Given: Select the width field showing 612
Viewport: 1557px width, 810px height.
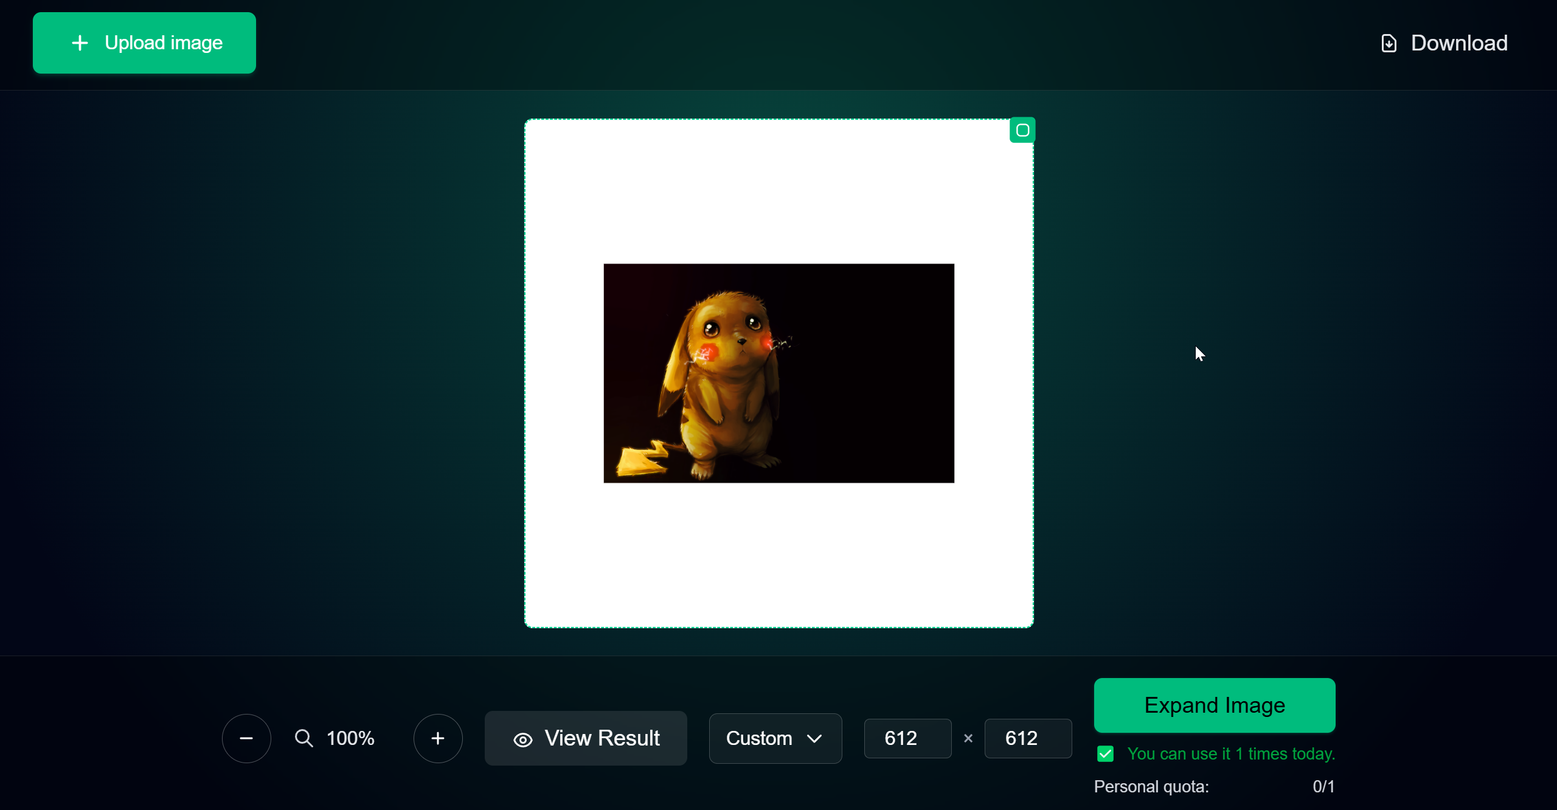Looking at the screenshot, I should click(x=907, y=738).
